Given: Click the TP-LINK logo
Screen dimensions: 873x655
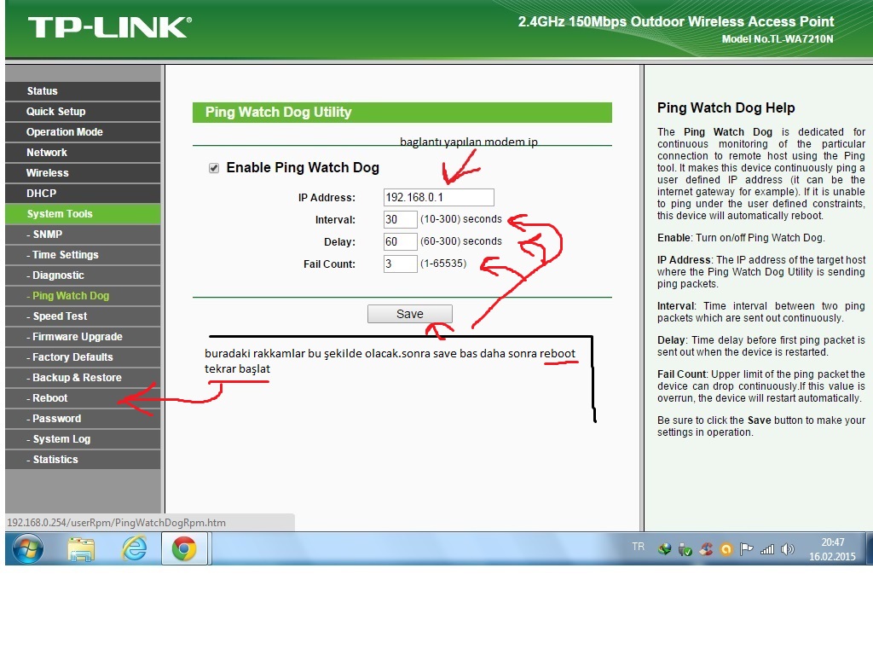Looking at the screenshot, I should [110, 27].
